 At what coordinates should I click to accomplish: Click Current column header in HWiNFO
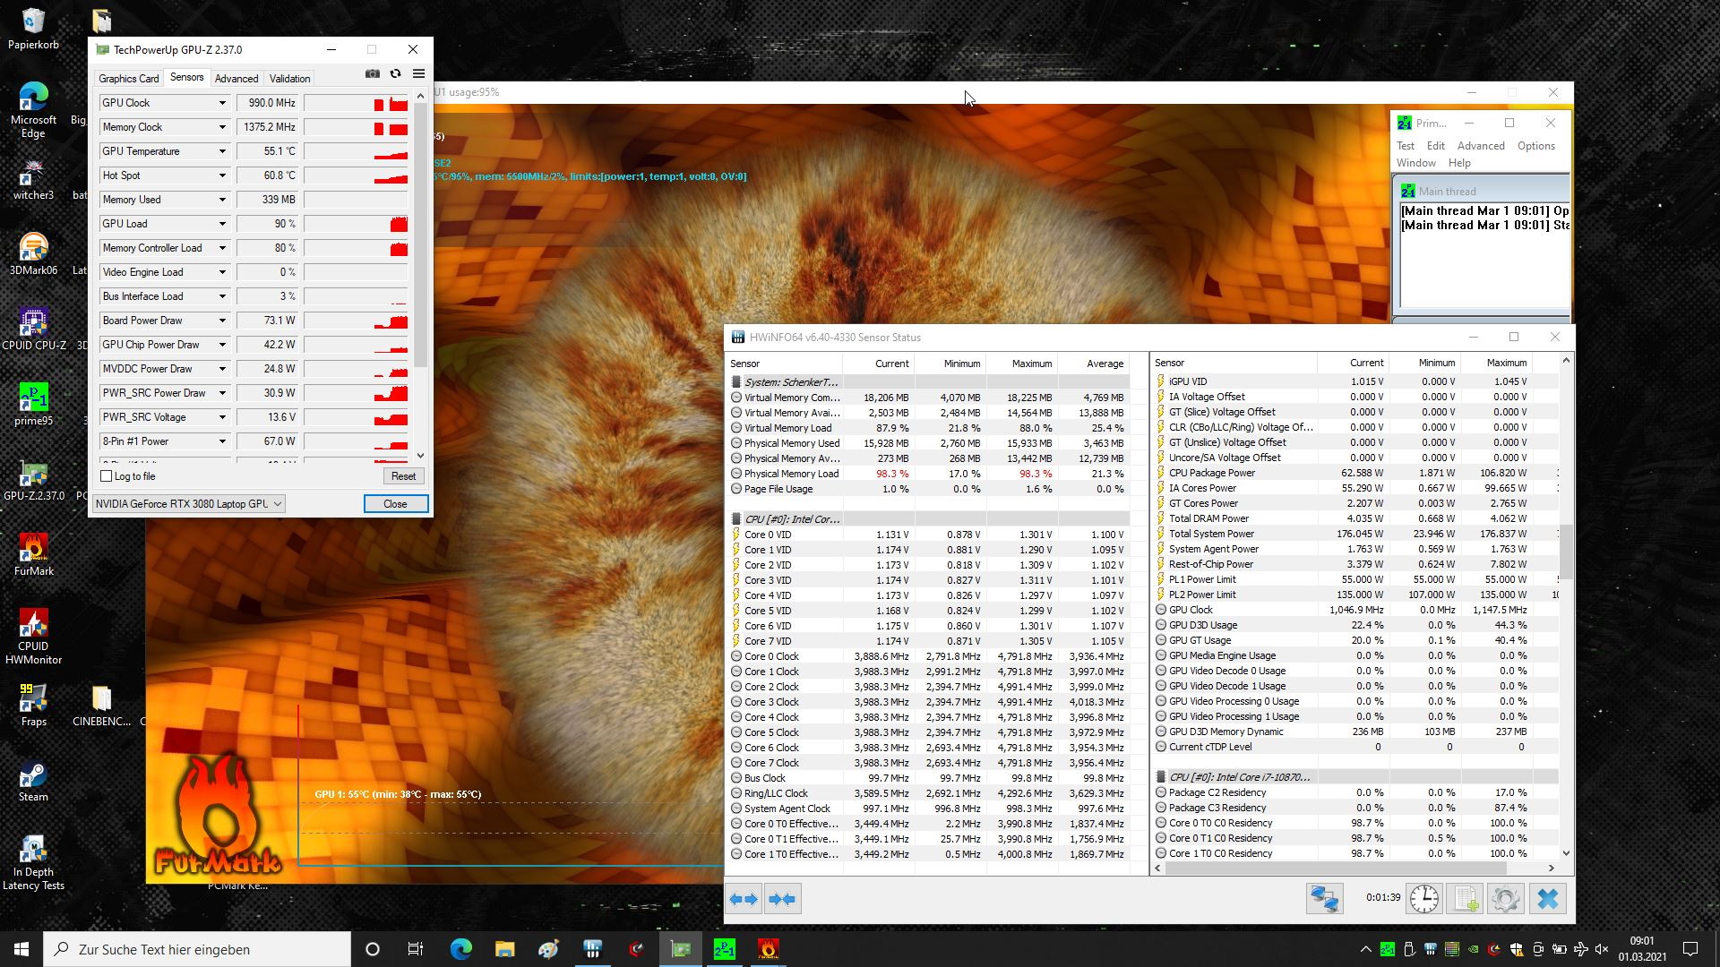point(879,364)
